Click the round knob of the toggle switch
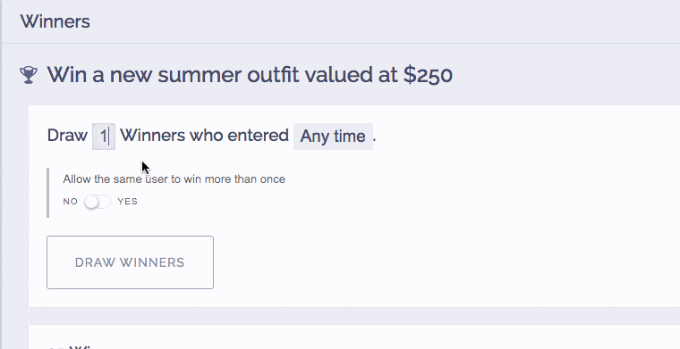Image resolution: width=680 pixels, height=349 pixels. (x=91, y=202)
